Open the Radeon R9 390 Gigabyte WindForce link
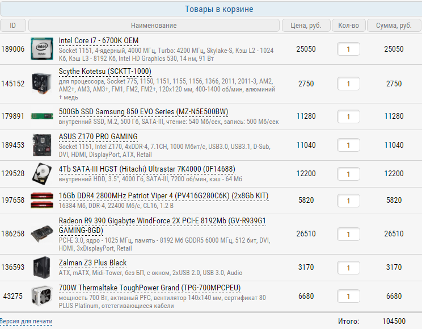The image size is (422, 329). point(162,226)
